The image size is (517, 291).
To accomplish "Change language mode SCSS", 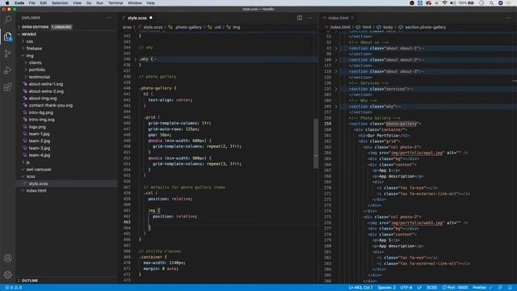I will pos(431,288).
